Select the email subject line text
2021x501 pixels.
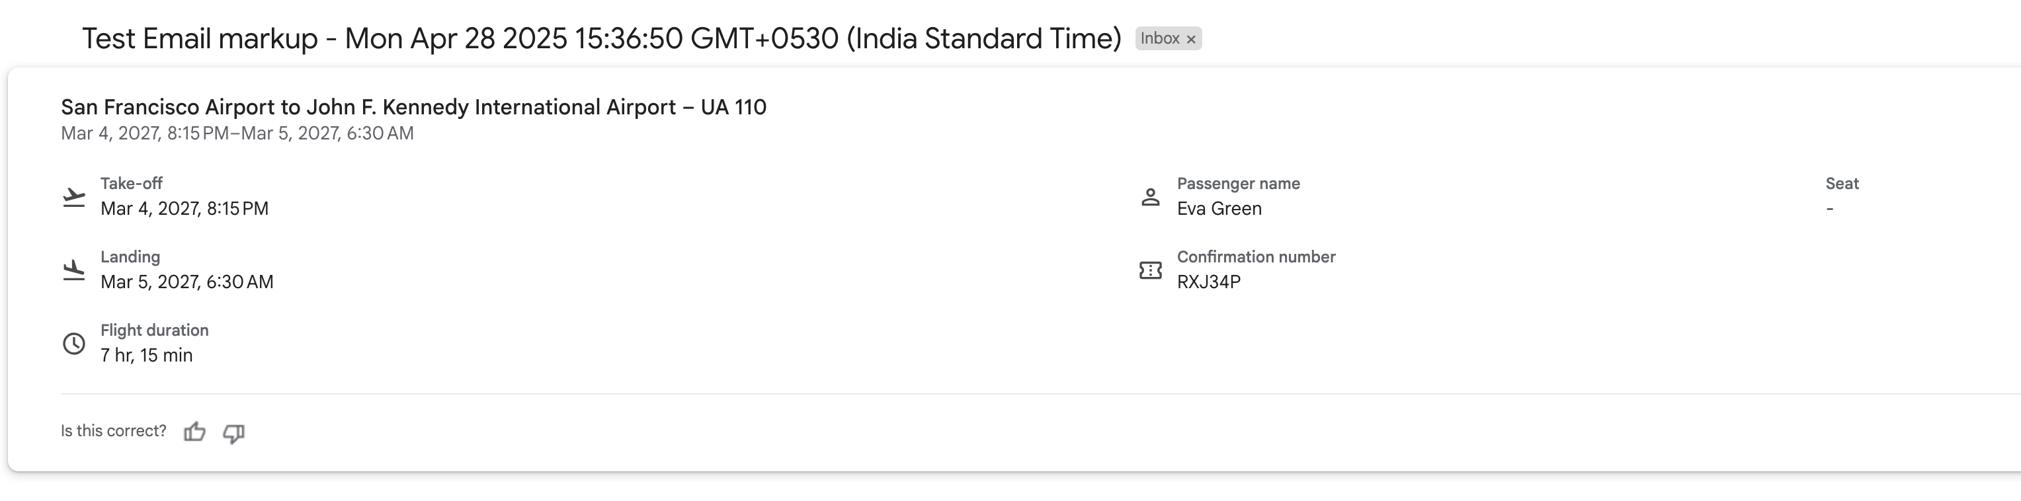pyautogui.click(x=601, y=38)
